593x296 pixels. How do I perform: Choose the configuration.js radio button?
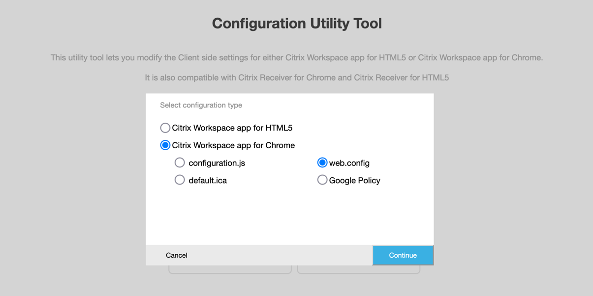coord(180,162)
